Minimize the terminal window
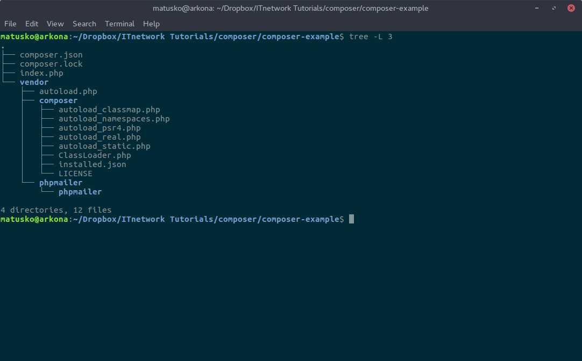The width and height of the screenshot is (582, 361). click(x=536, y=8)
